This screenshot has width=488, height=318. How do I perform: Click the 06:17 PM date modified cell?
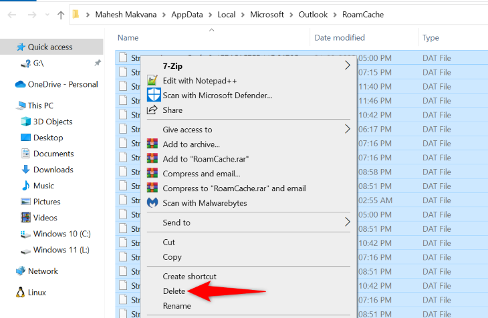point(375,129)
